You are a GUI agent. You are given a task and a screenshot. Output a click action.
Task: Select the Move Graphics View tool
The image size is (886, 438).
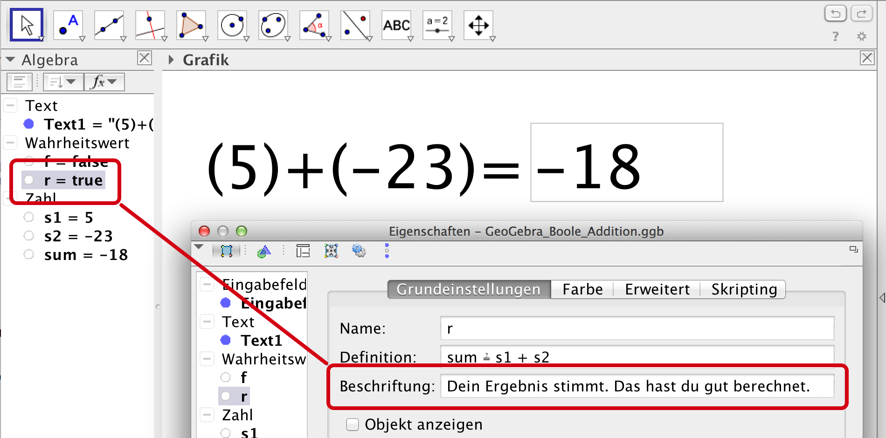pos(478,25)
